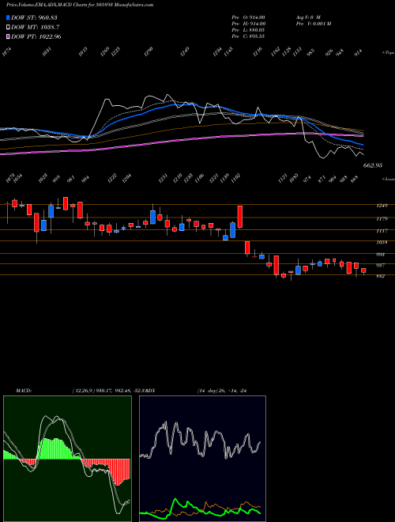Click the dark blue ADX indicator panel
This screenshot has width=395, height=522.
point(202,459)
